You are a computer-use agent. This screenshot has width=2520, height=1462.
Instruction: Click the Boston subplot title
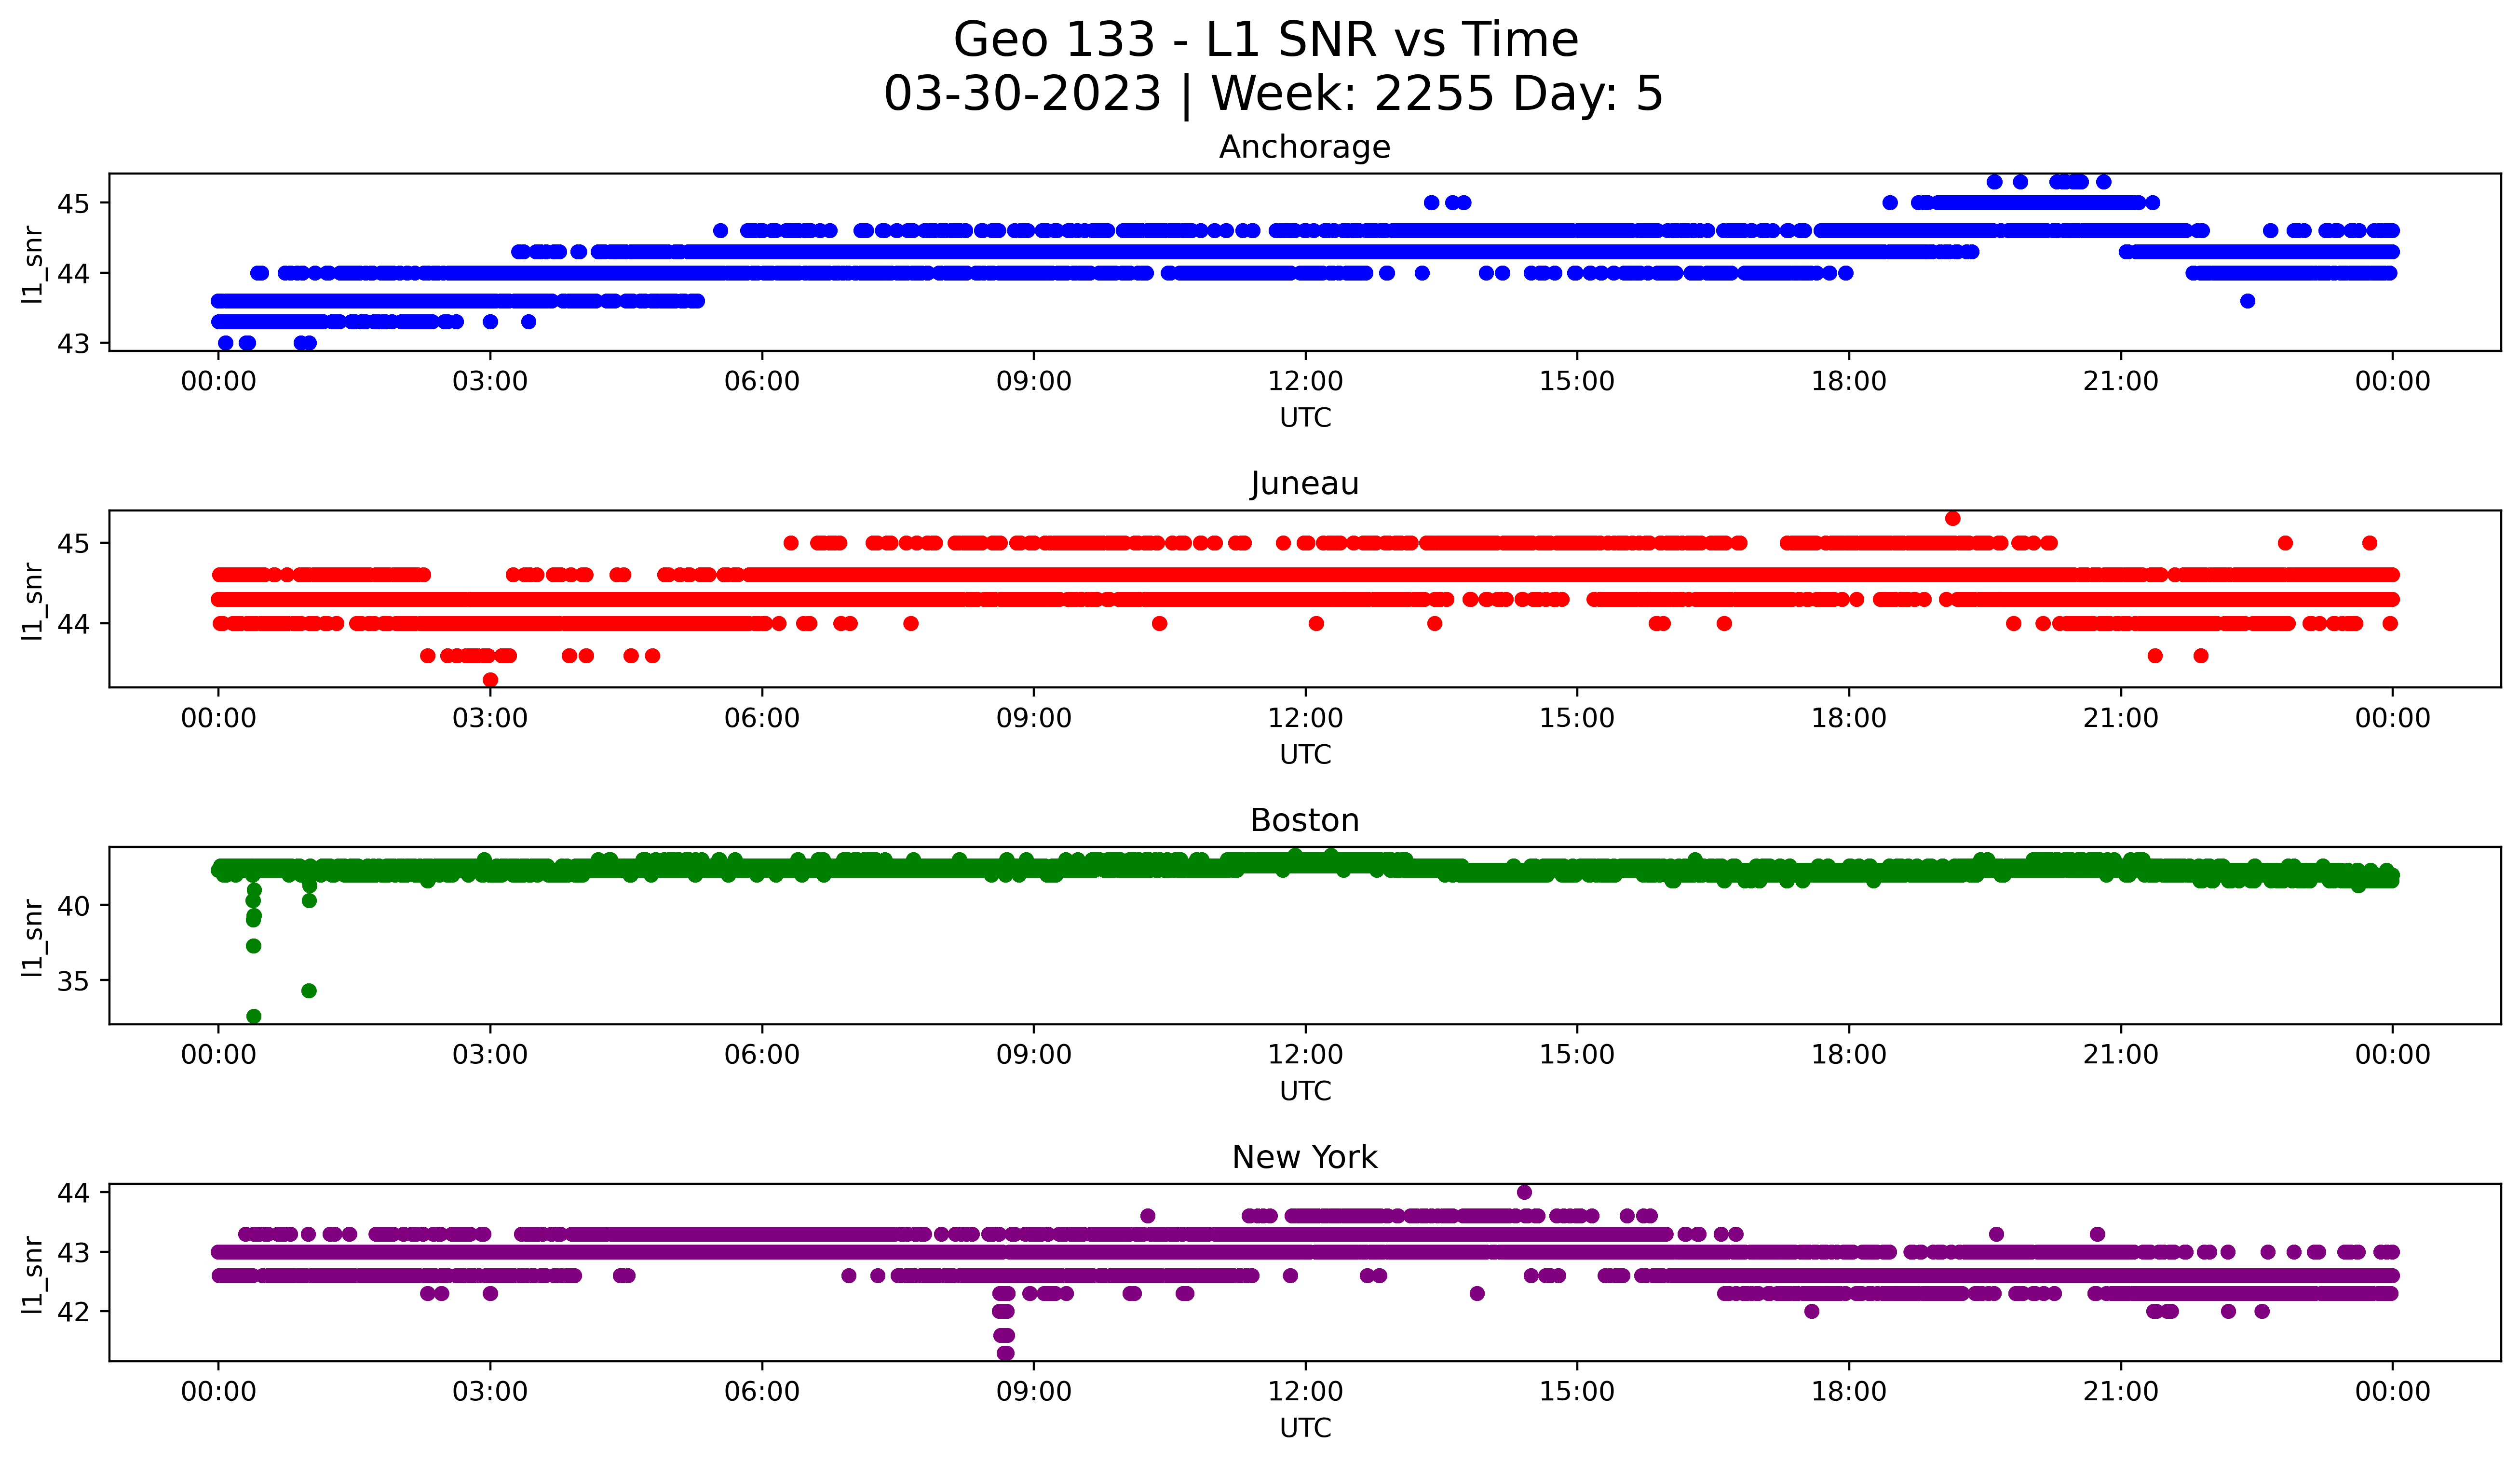click(x=1304, y=820)
